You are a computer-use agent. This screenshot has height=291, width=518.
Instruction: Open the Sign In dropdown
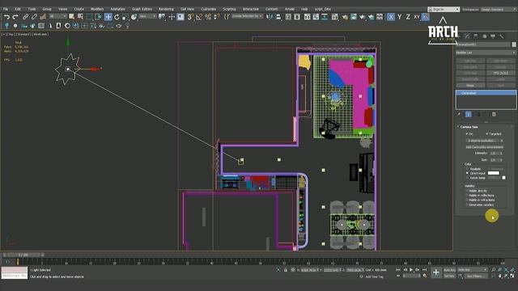pyautogui.click(x=444, y=9)
